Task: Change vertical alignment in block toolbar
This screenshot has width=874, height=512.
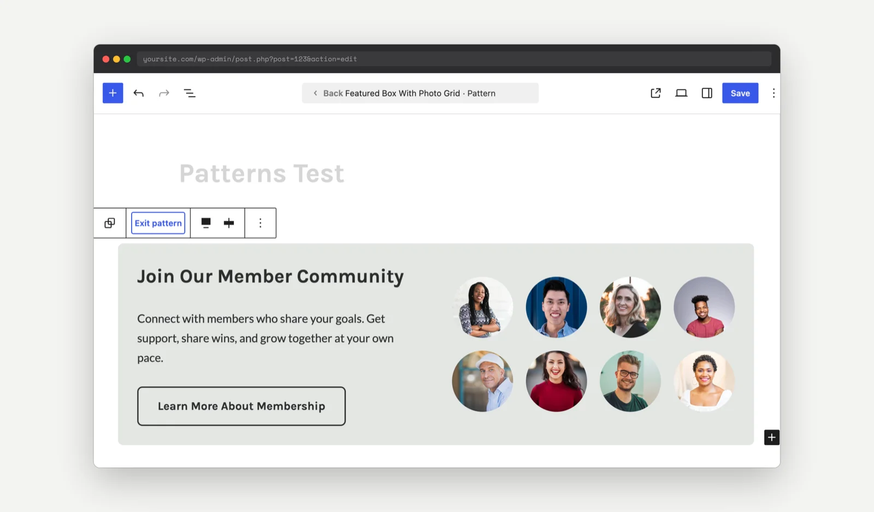Action: click(229, 223)
